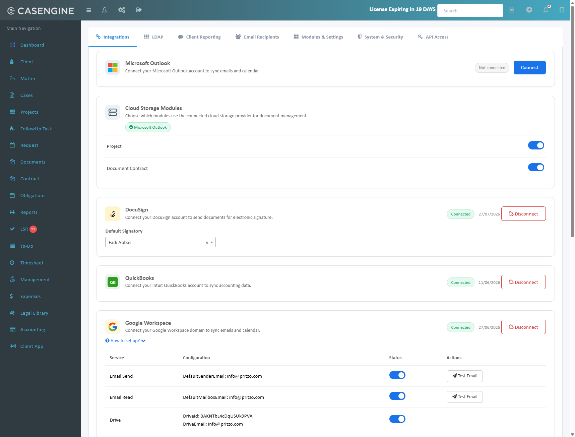
Task: Open the Default Signatory dropdown
Action: click(x=161, y=242)
